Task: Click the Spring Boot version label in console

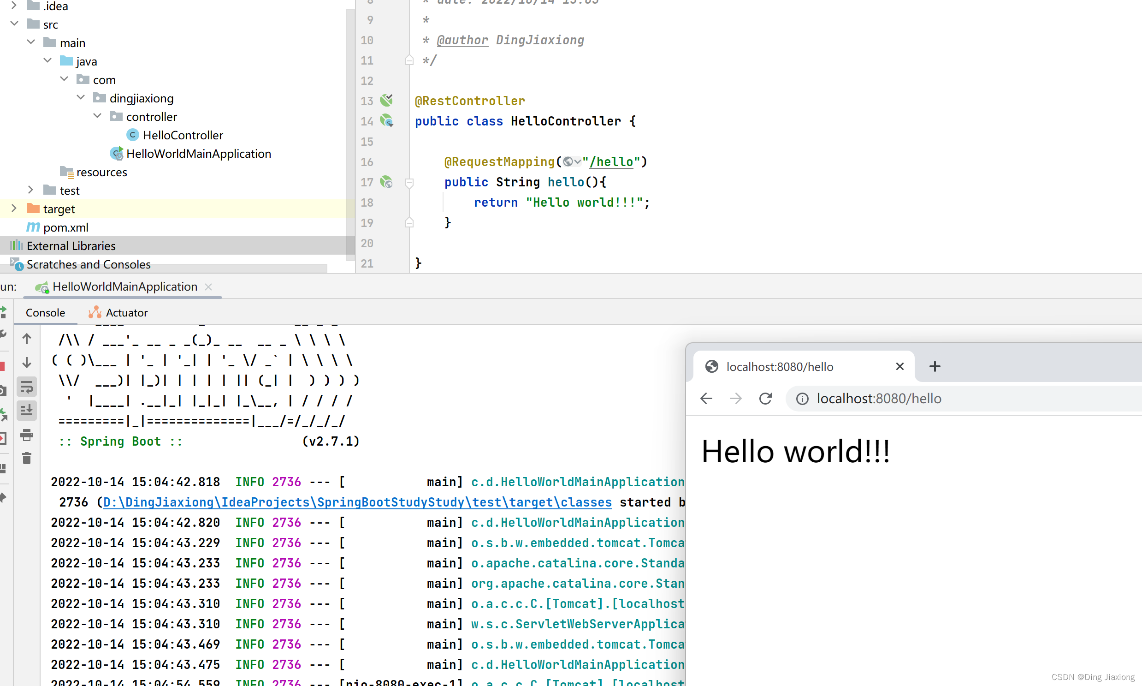Action: [x=331, y=441]
